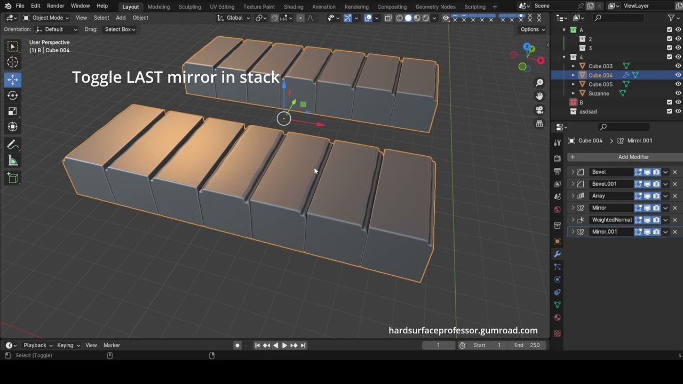The height and width of the screenshot is (384, 683).
Task: Open the Render properties tab
Action: (558, 158)
